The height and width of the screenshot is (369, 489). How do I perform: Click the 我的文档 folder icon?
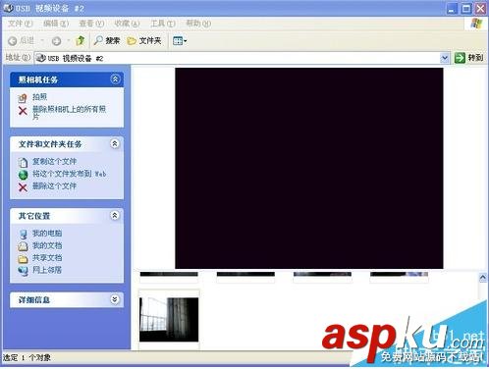click(x=23, y=246)
